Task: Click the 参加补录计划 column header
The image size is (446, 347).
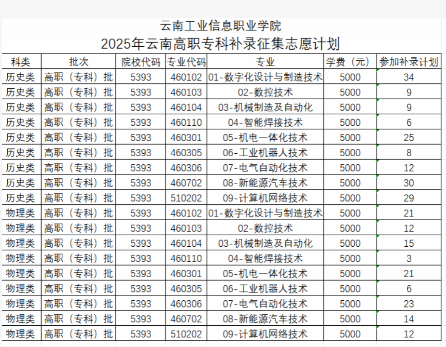Action: [x=408, y=62]
